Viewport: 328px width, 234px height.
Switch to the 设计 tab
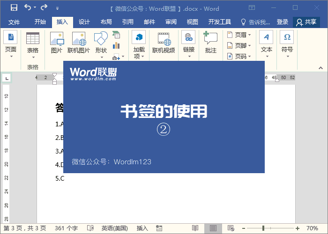(x=84, y=22)
